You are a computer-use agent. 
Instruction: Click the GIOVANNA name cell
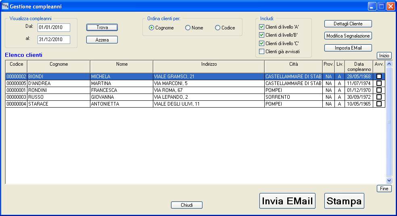coord(121,97)
